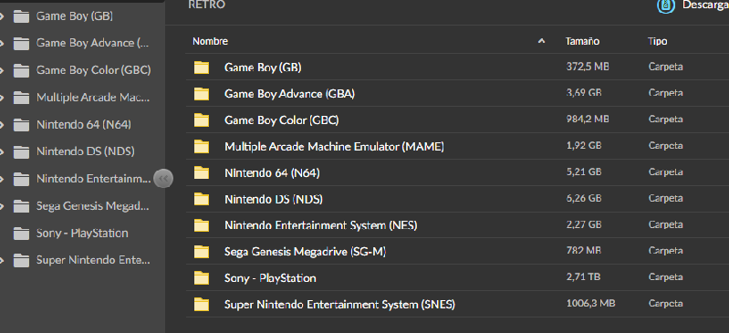
Task: Click the 2,27 GB size cell
Action: pyautogui.click(x=584, y=224)
